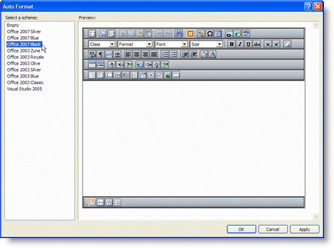
Task: Click the font color A icon
Action: (x=213, y=54)
